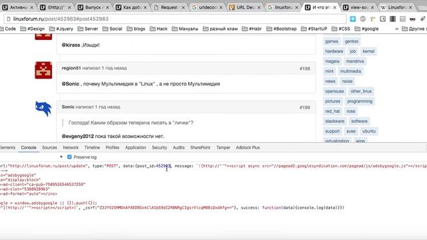Switch to the Security DevTools tab

[x=159, y=147]
